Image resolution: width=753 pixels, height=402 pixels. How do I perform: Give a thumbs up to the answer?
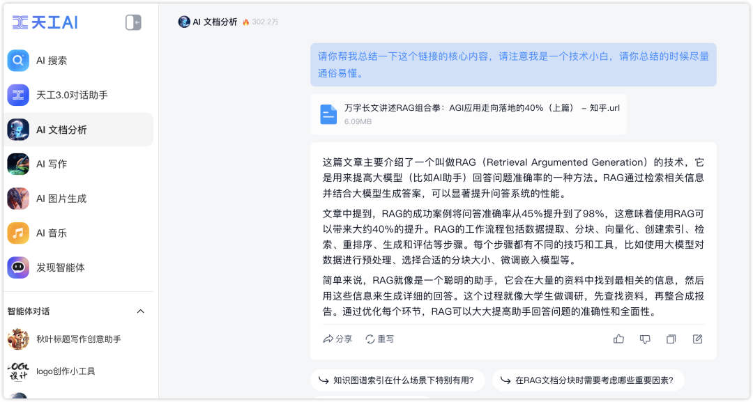click(618, 339)
